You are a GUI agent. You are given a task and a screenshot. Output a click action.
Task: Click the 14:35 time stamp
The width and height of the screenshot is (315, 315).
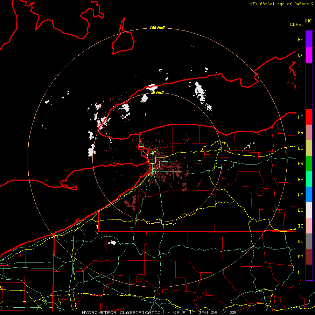[229, 313]
